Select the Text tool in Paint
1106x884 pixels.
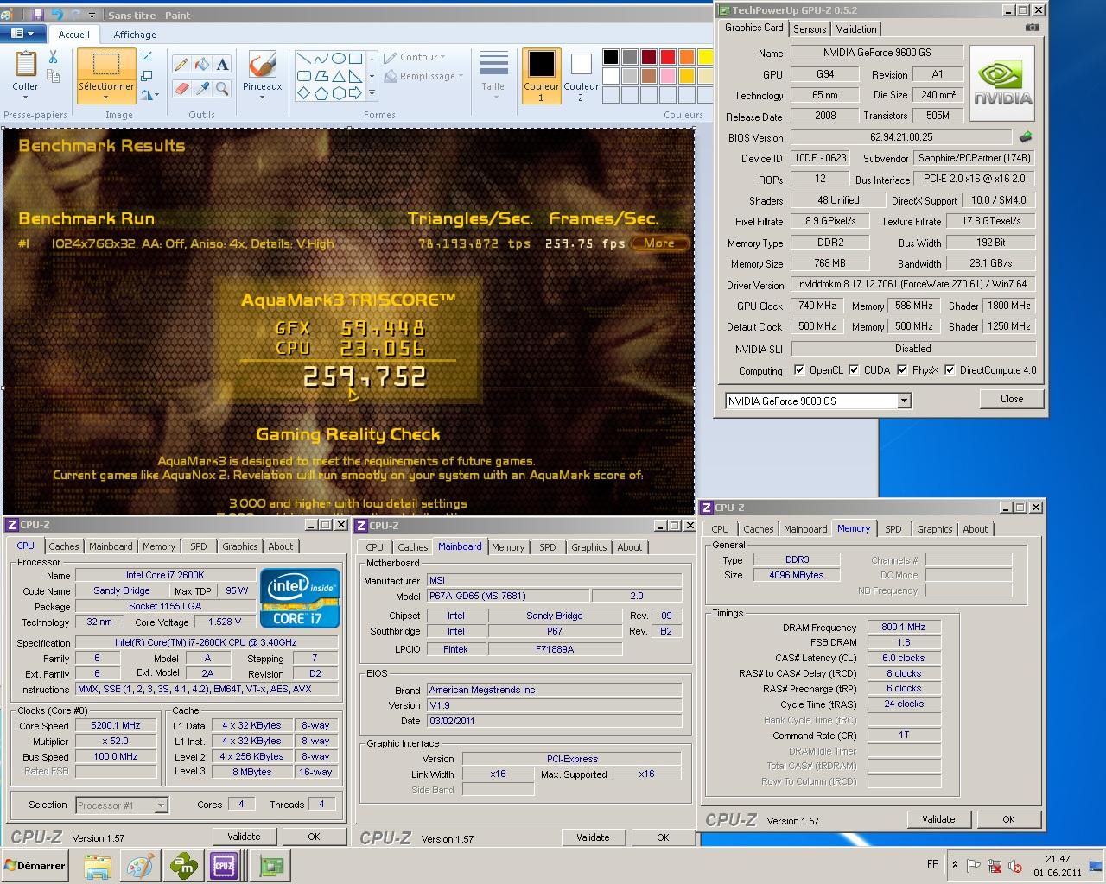coord(222,65)
